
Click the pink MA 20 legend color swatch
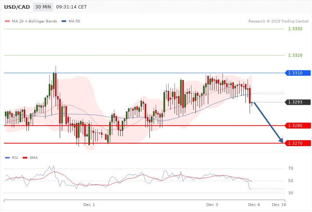coord(7,21)
